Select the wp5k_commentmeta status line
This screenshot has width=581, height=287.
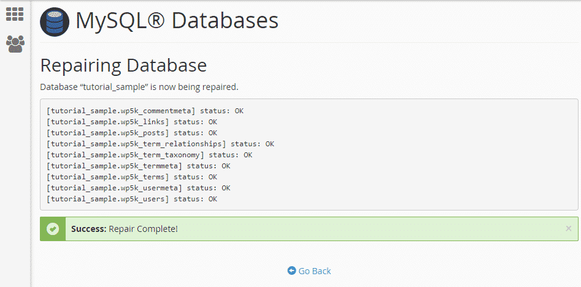[139, 111]
